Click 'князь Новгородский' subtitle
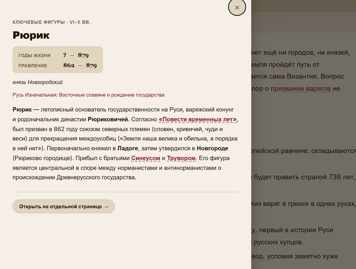Viewport: 356px width, 269px height. coord(38,82)
